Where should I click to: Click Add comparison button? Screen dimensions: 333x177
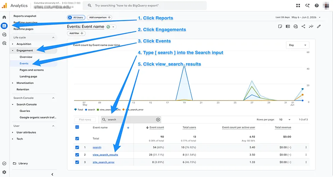[99, 17]
